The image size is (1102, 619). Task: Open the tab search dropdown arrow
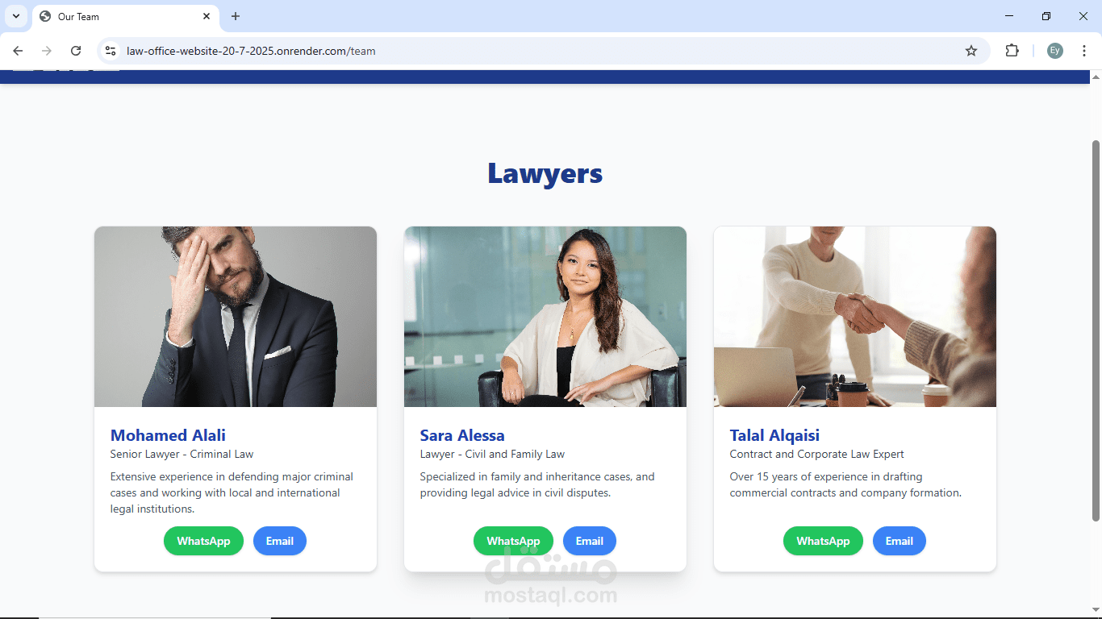(x=15, y=16)
